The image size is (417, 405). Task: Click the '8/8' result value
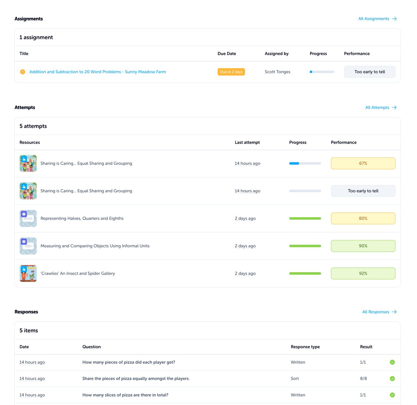point(363,379)
